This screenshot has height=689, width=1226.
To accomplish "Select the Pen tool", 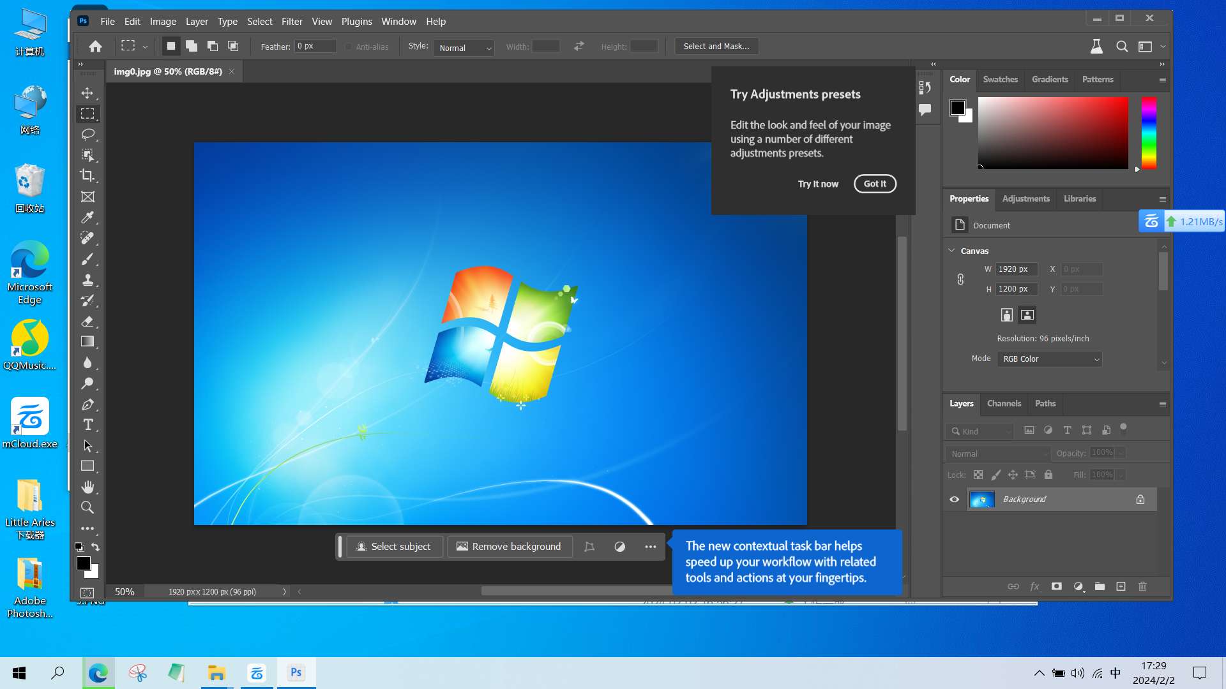I will point(87,404).
